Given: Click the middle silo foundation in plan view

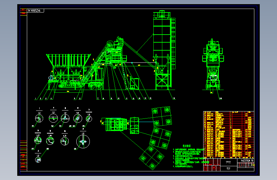Looking at the screenshot, I should [x=160, y=138].
